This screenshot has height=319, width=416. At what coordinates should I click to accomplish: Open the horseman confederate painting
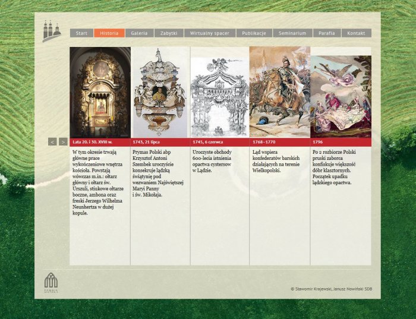[280, 92]
